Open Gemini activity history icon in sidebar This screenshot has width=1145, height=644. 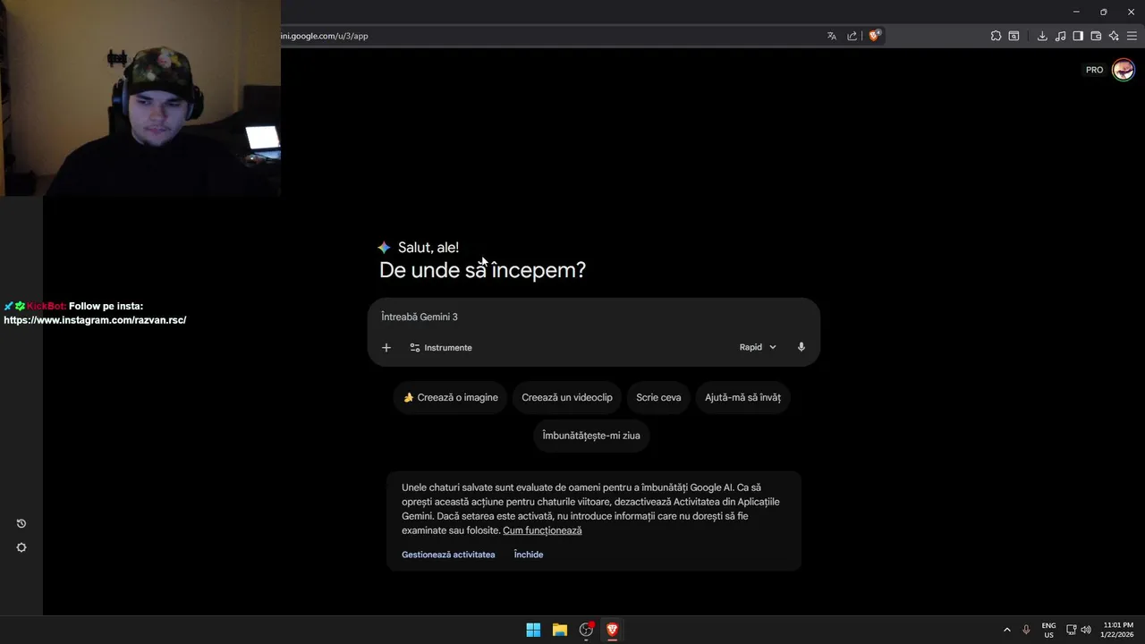[21, 523]
